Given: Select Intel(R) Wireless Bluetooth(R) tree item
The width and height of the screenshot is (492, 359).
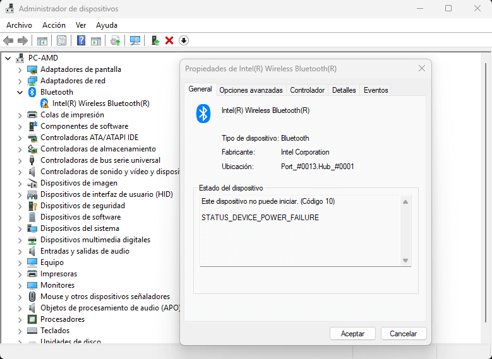Looking at the screenshot, I should (x=100, y=103).
